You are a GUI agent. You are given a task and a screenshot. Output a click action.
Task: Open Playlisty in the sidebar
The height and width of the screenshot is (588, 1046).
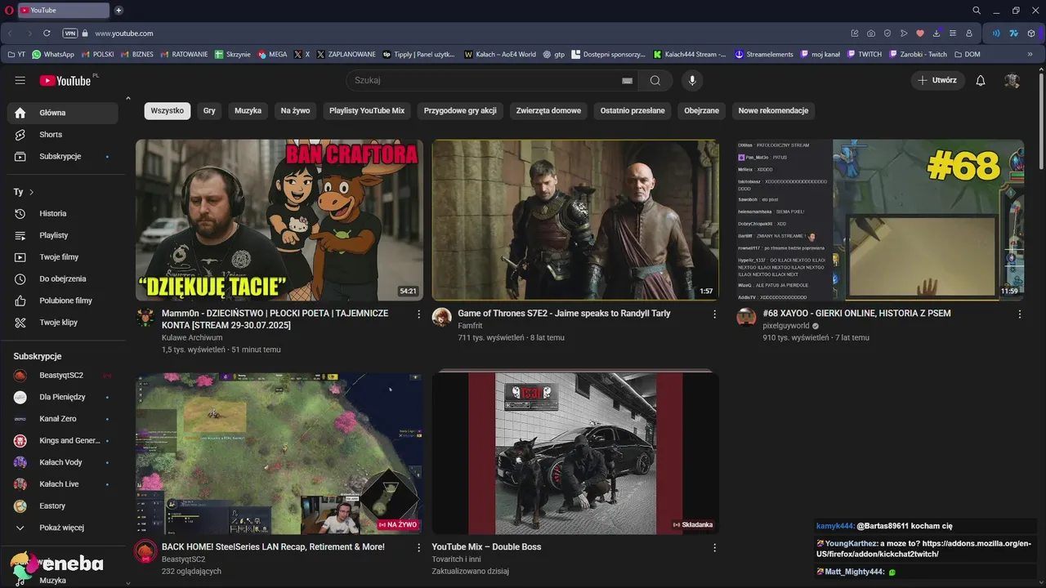click(62, 235)
